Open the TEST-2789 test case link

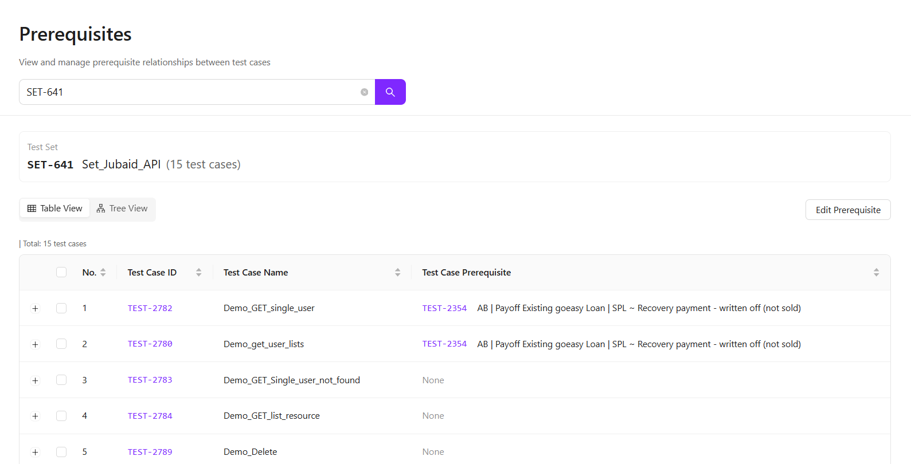click(150, 452)
